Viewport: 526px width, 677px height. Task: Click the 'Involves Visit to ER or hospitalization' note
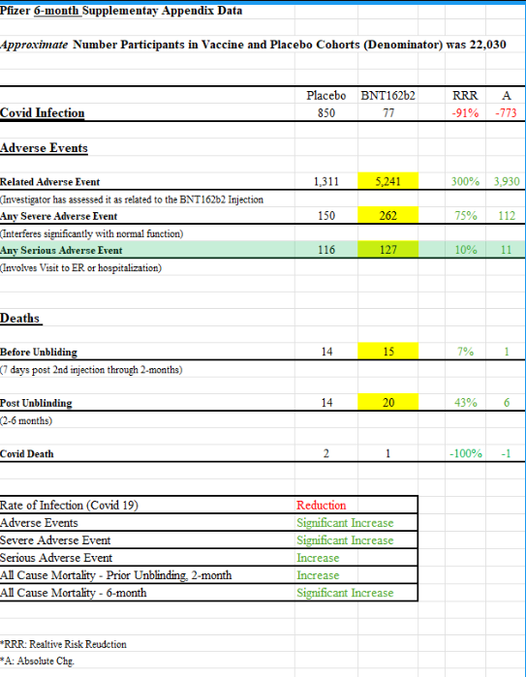tap(80, 267)
